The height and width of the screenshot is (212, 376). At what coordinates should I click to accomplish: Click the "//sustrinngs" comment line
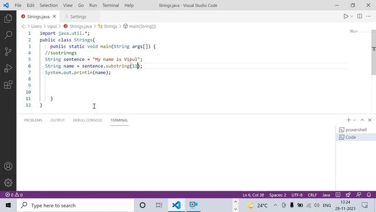point(61,52)
